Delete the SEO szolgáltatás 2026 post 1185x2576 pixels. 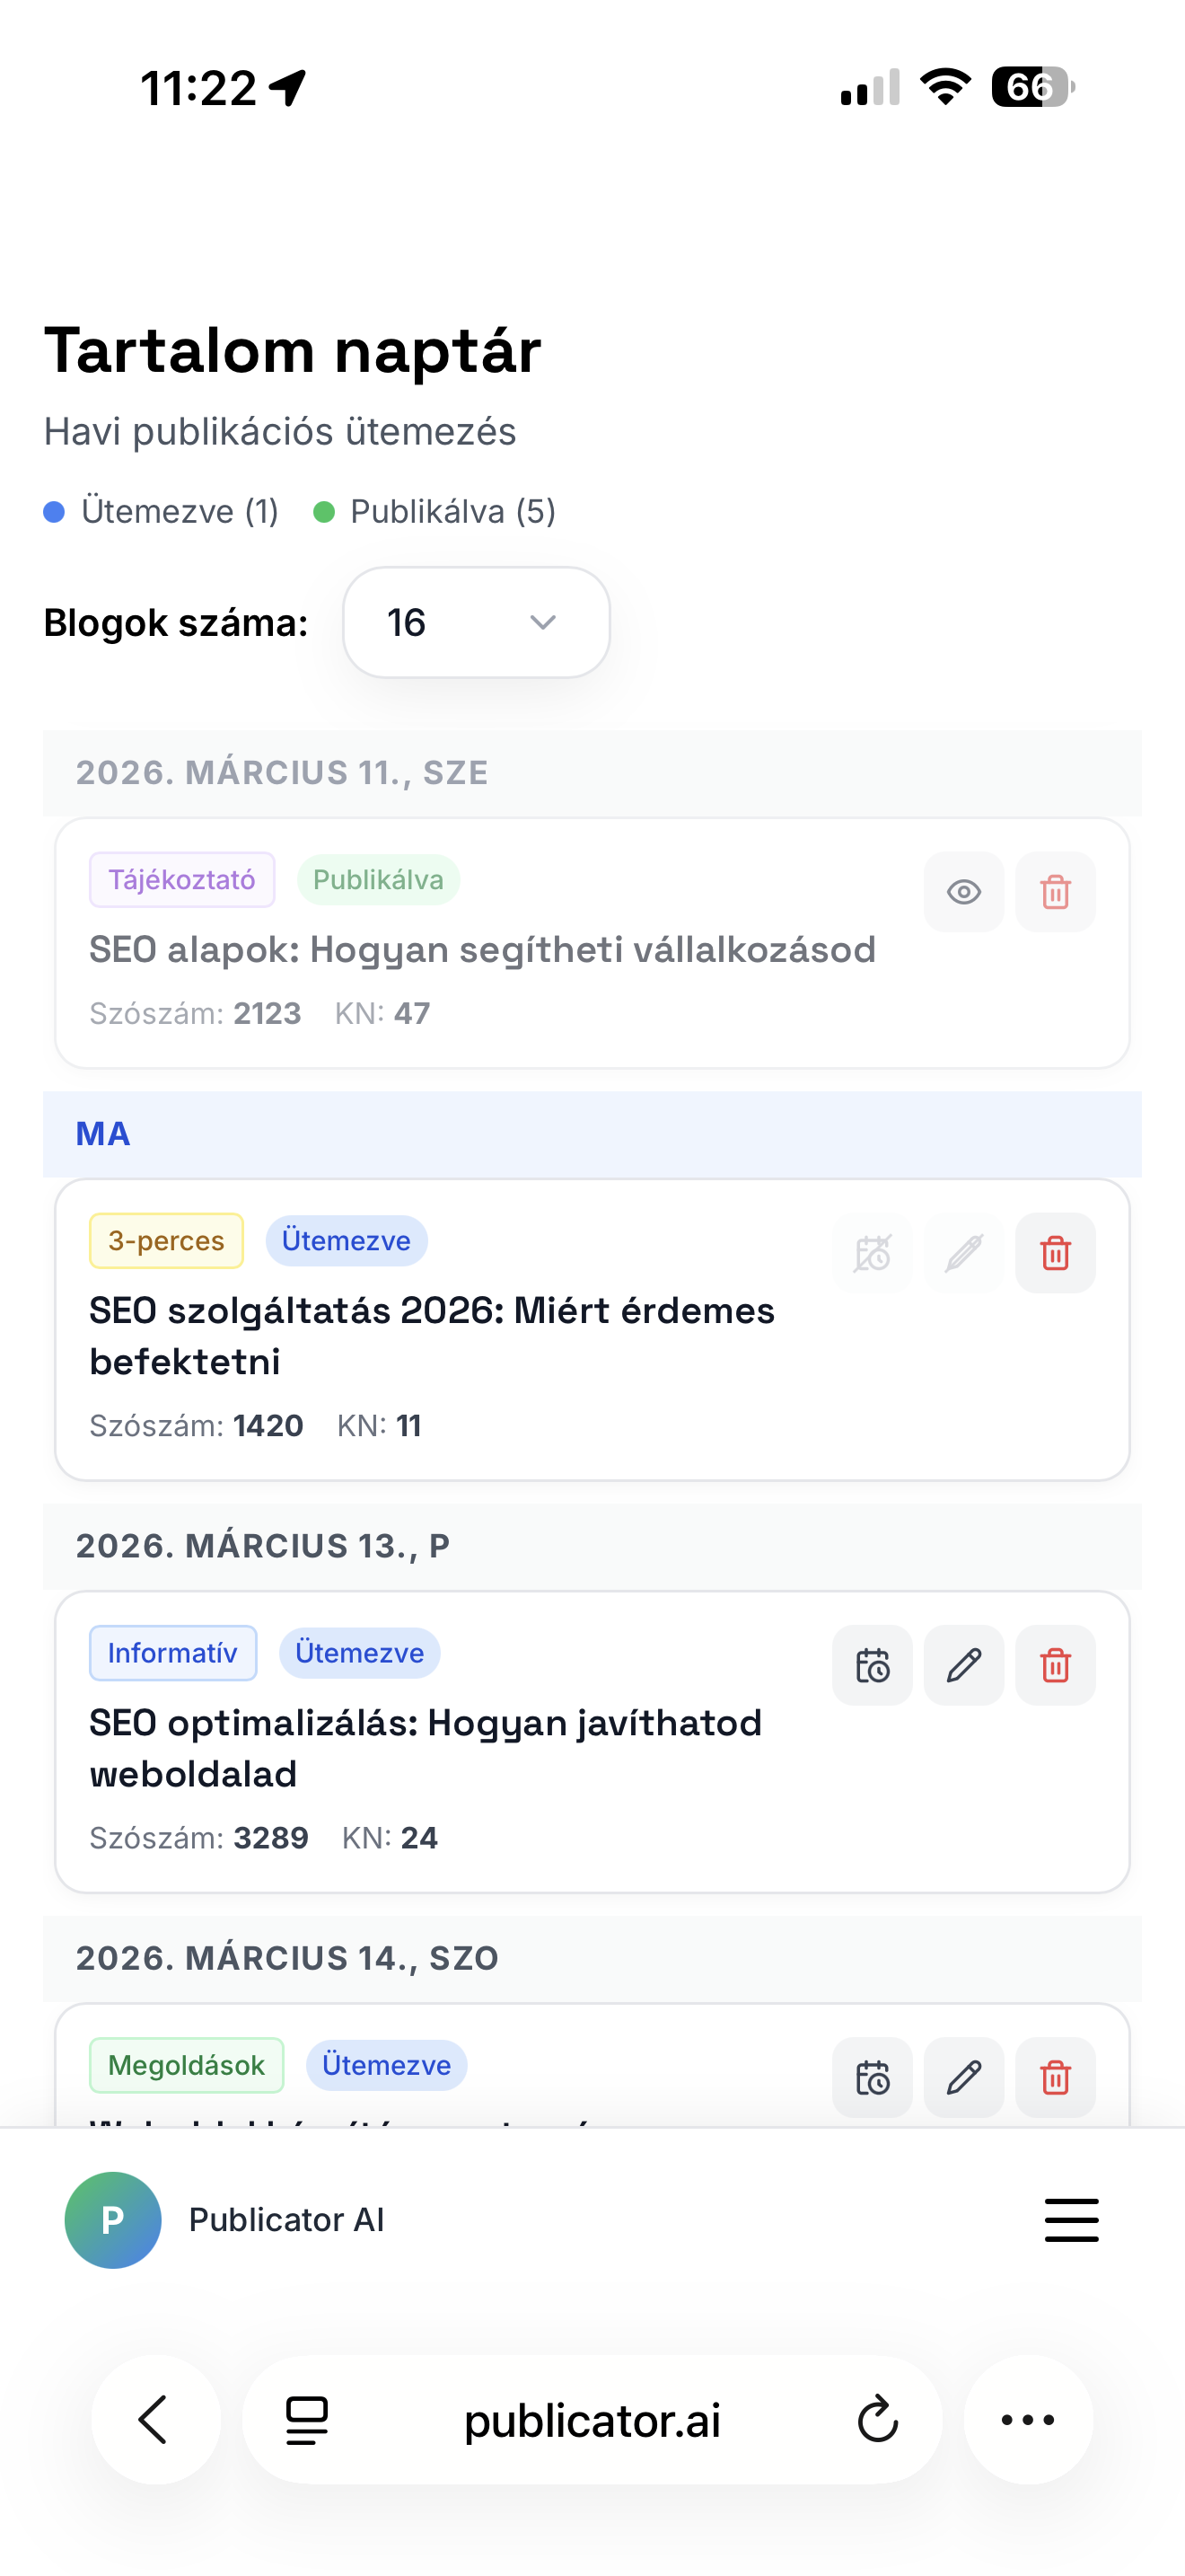click(x=1055, y=1252)
